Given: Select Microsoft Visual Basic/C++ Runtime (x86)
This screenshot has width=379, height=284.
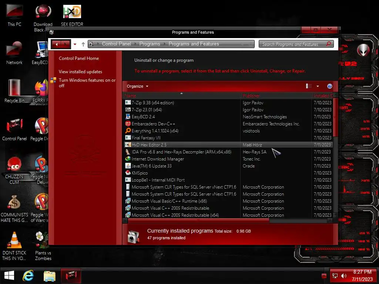Looking at the screenshot, I should pyautogui.click(x=228, y=201).
